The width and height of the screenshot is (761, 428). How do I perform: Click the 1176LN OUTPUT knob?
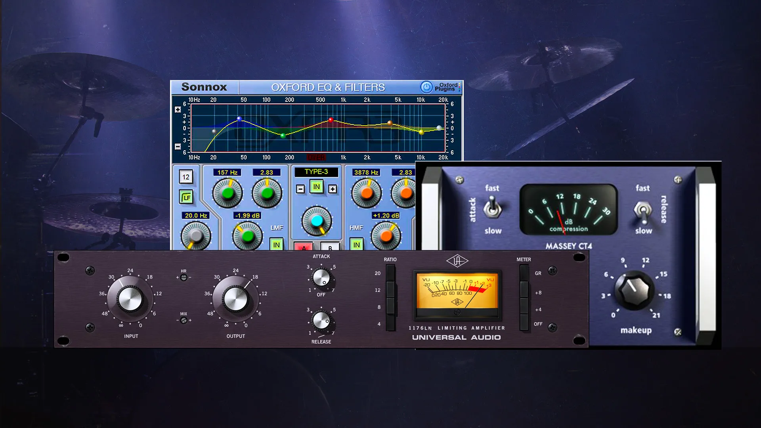[235, 299]
